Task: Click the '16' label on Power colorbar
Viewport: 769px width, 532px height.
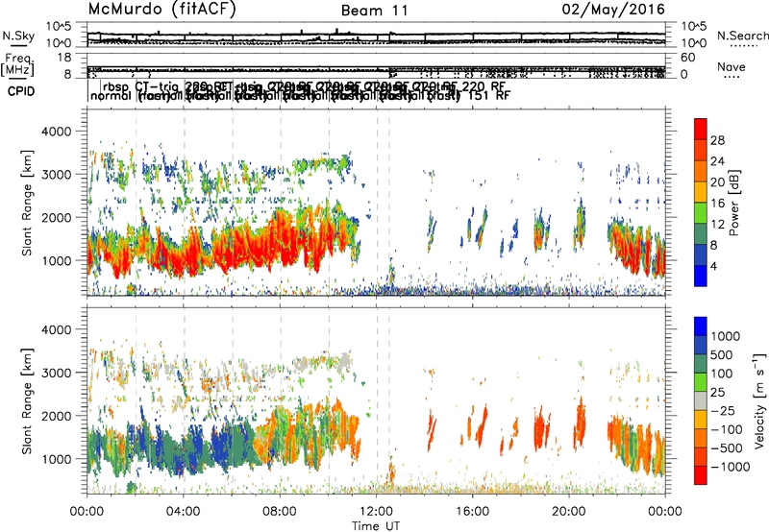Action: pos(717,204)
